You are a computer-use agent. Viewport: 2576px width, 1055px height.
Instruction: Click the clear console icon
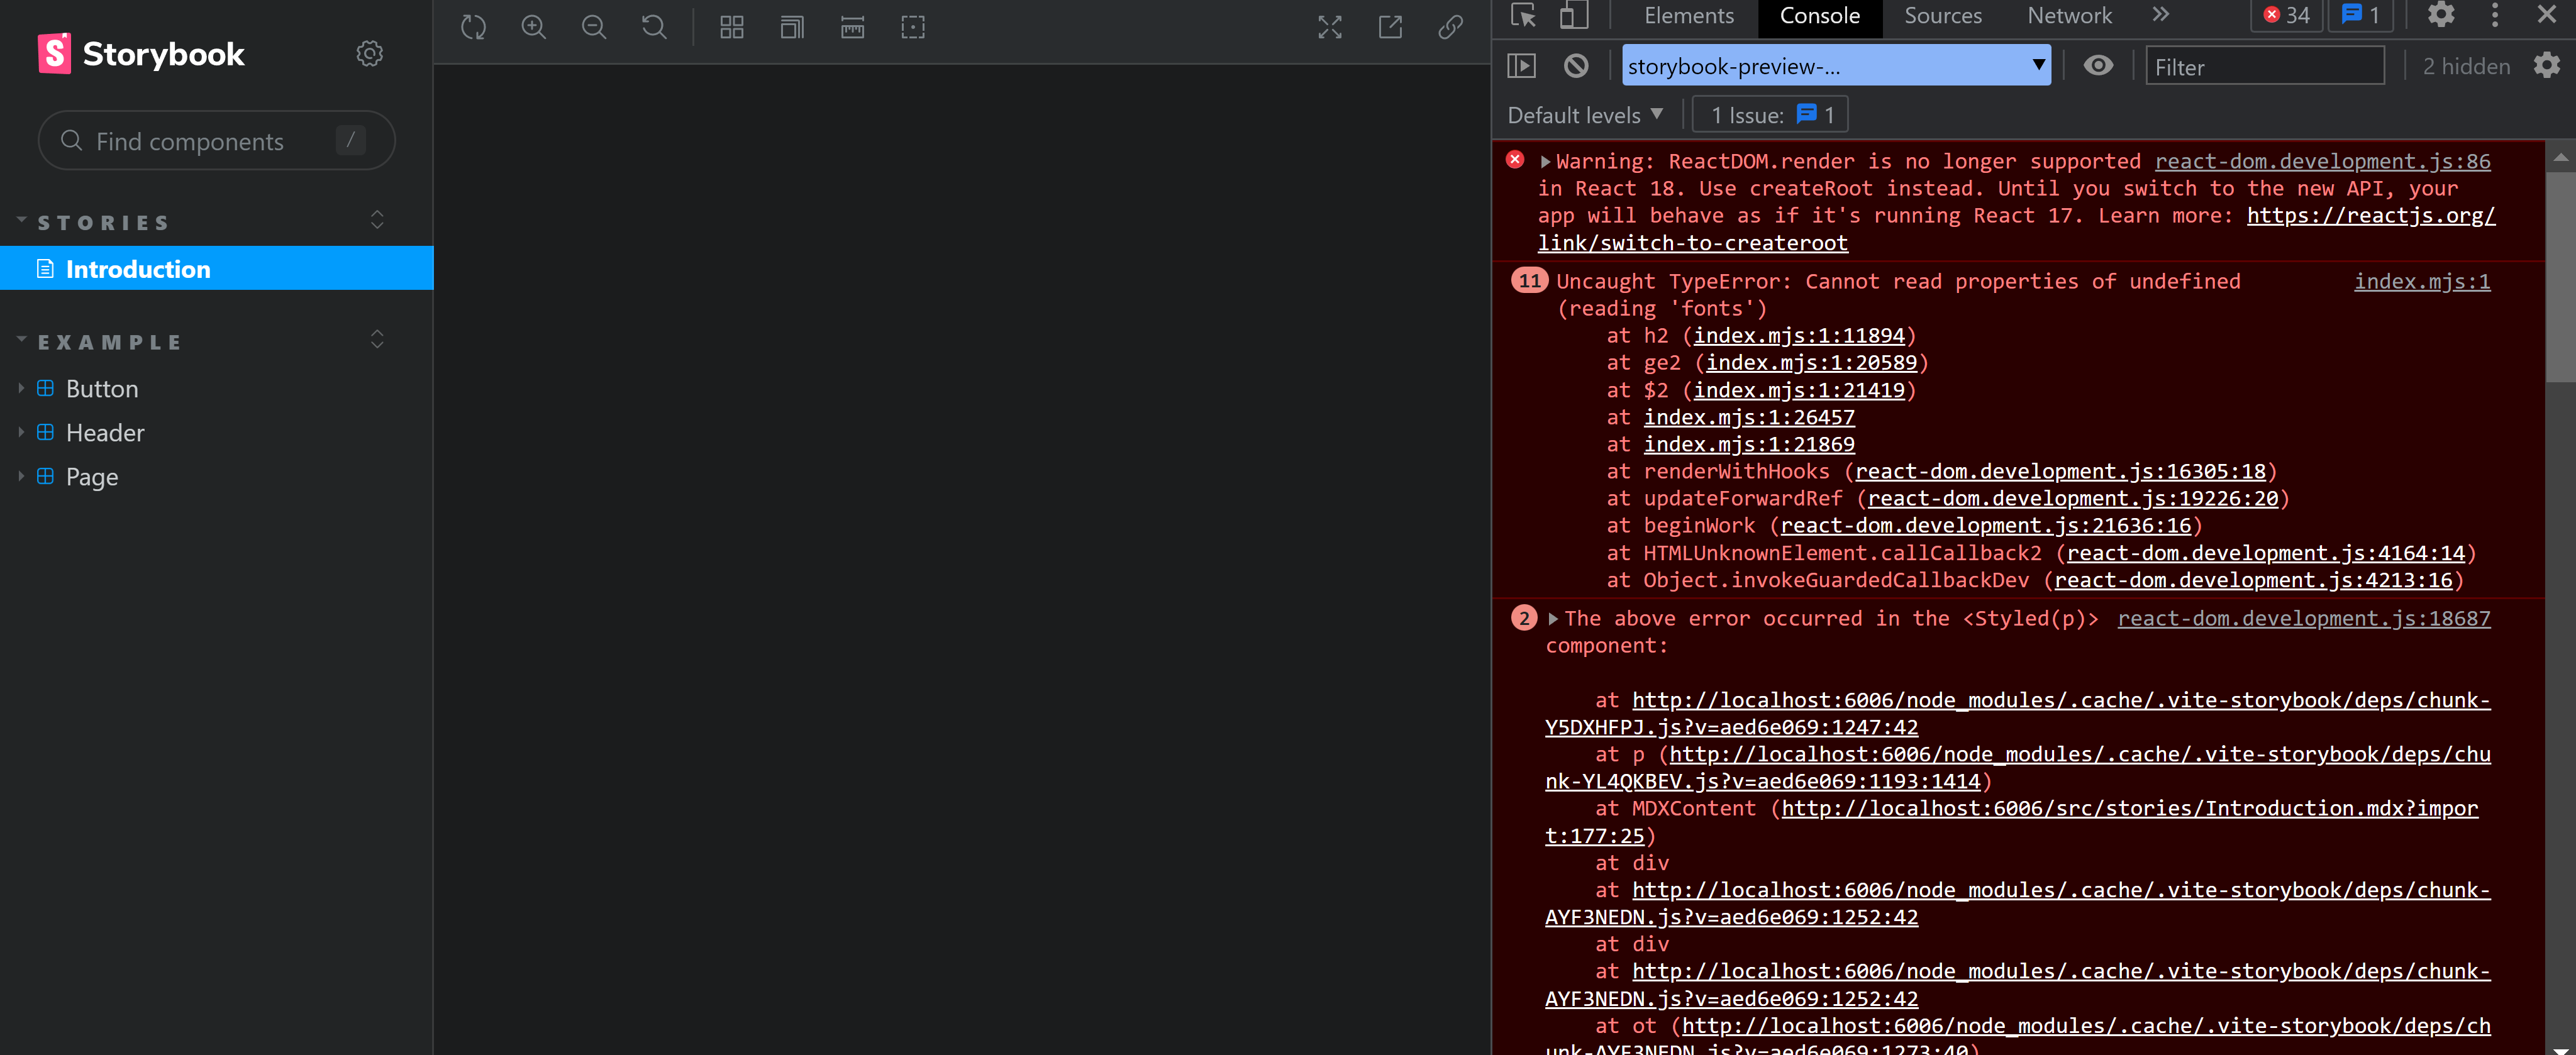tap(1575, 66)
